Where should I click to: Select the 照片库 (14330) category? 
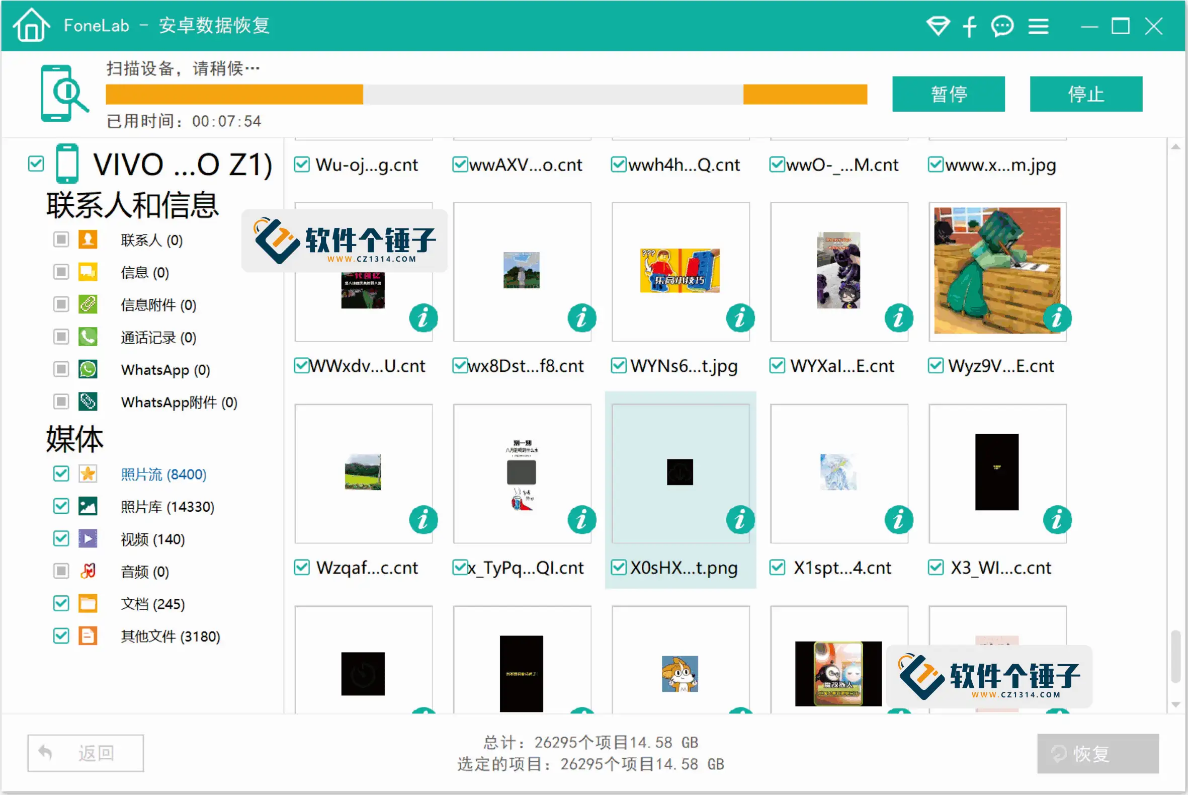click(167, 507)
